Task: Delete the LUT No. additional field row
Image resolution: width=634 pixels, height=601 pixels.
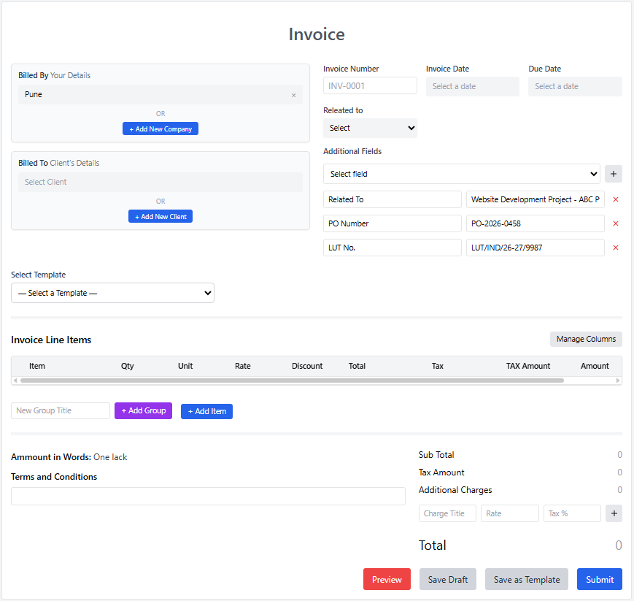Action: (615, 248)
